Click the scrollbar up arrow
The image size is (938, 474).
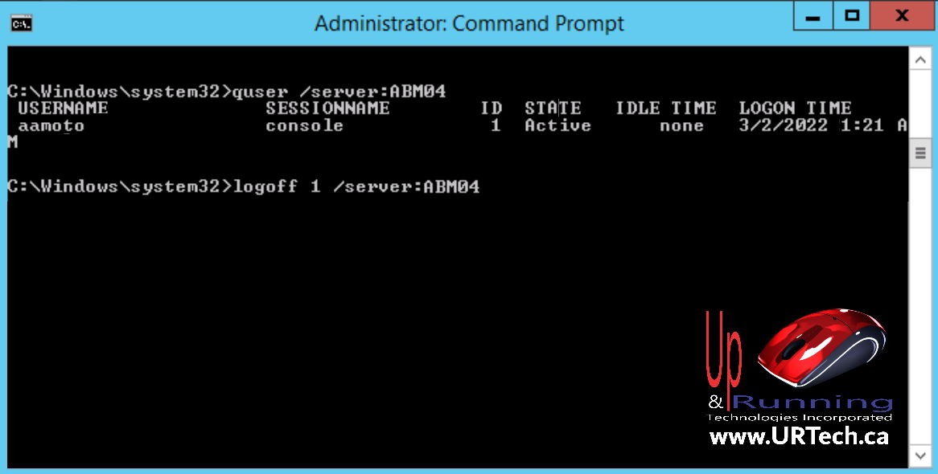coord(920,59)
